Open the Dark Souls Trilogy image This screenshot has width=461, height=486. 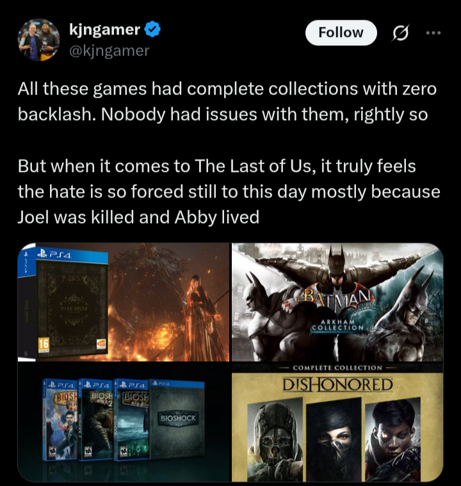pyautogui.click(x=124, y=302)
